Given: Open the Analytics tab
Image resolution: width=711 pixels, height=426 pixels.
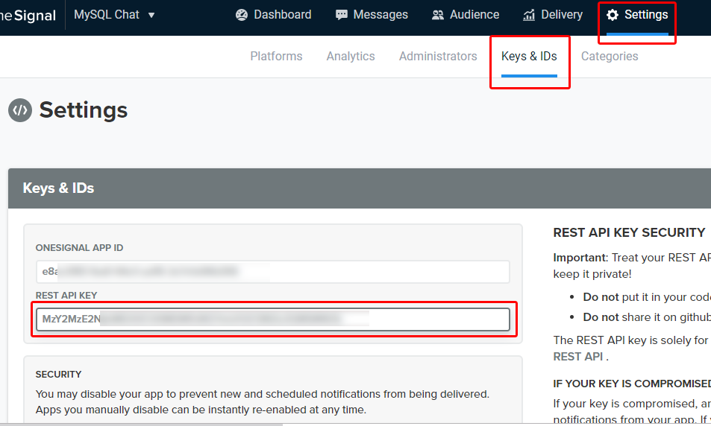Looking at the screenshot, I should 351,56.
